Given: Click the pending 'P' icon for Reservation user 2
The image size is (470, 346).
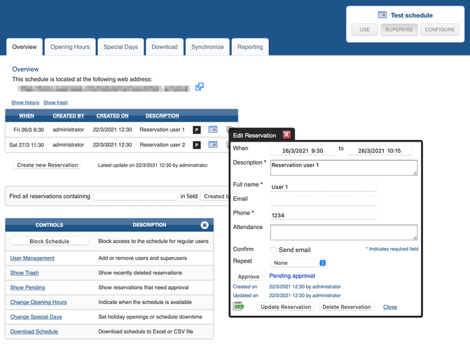Looking at the screenshot, I should [x=197, y=145].
